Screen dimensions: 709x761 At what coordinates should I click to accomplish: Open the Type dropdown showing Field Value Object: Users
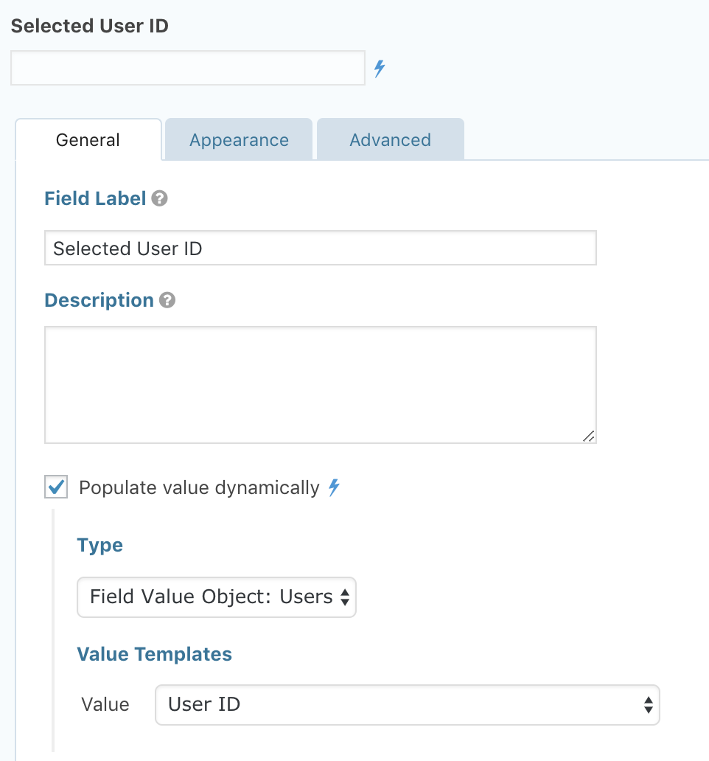pyautogui.click(x=217, y=597)
